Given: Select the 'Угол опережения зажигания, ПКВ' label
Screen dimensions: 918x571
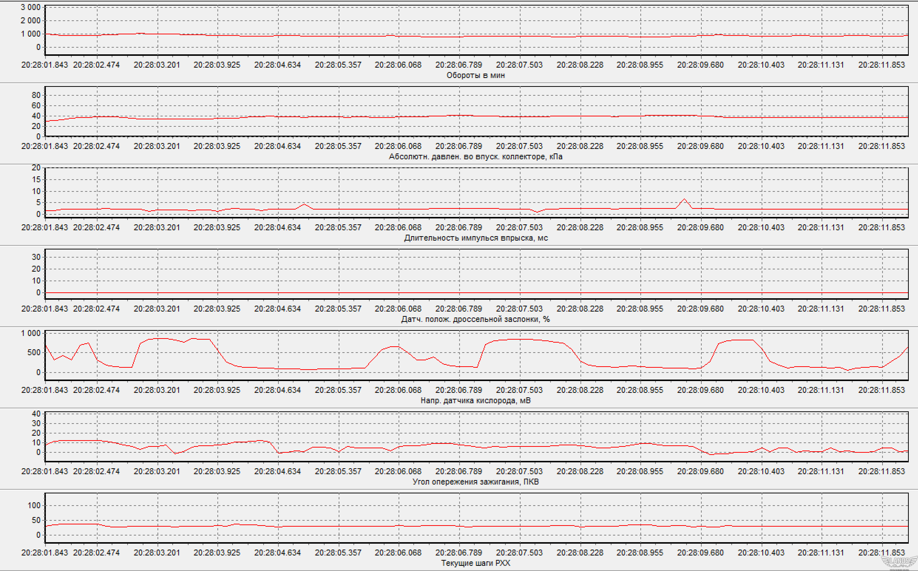Looking at the screenshot, I should tap(475, 482).
